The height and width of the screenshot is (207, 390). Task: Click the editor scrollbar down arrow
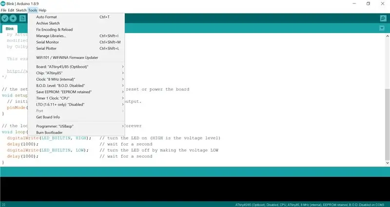pyautogui.click(x=388, y=163)
